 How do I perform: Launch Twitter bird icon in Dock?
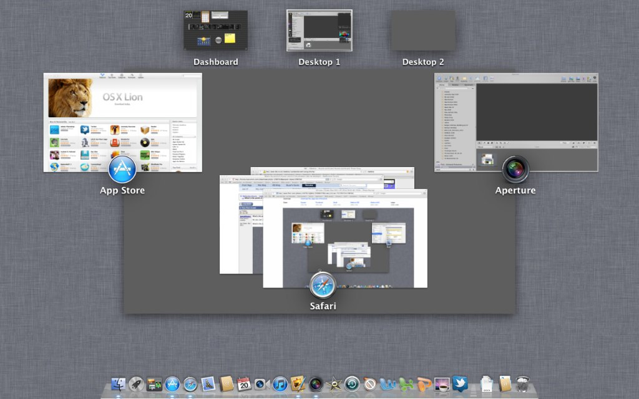(x=460, y=384)
